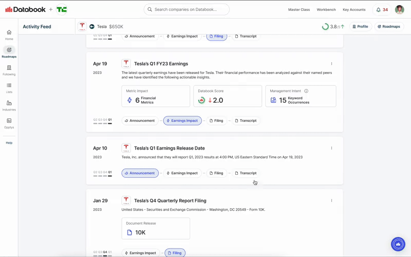
Task: Open the Home sidebar icon
Action: click(9, 35)
